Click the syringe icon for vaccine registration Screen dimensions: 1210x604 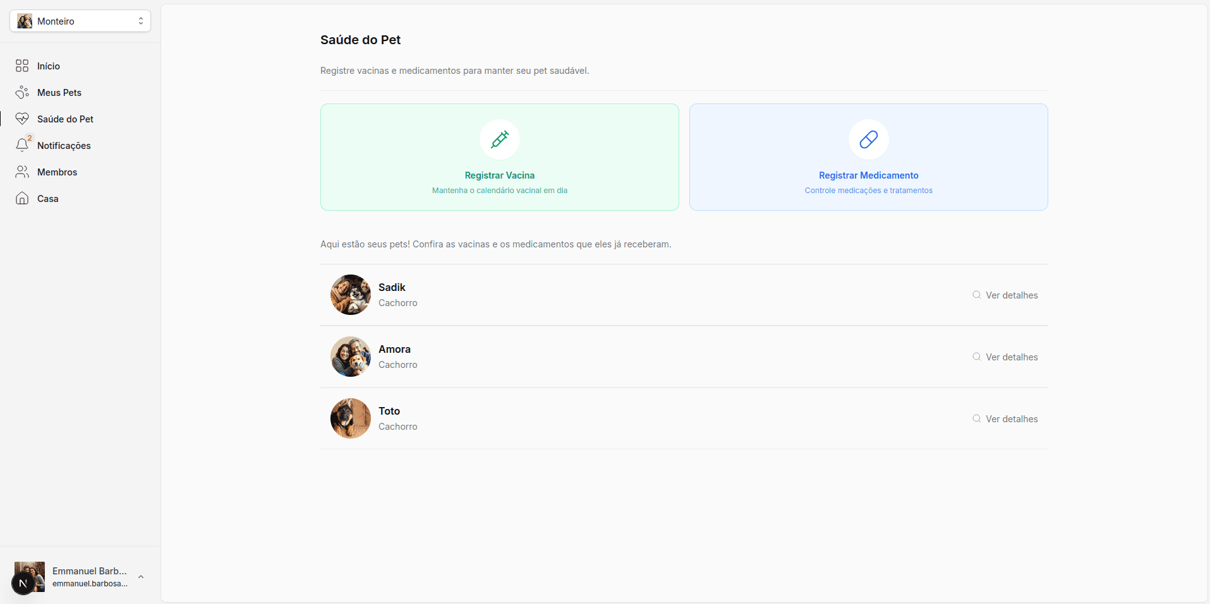click(x=499, y=139)
